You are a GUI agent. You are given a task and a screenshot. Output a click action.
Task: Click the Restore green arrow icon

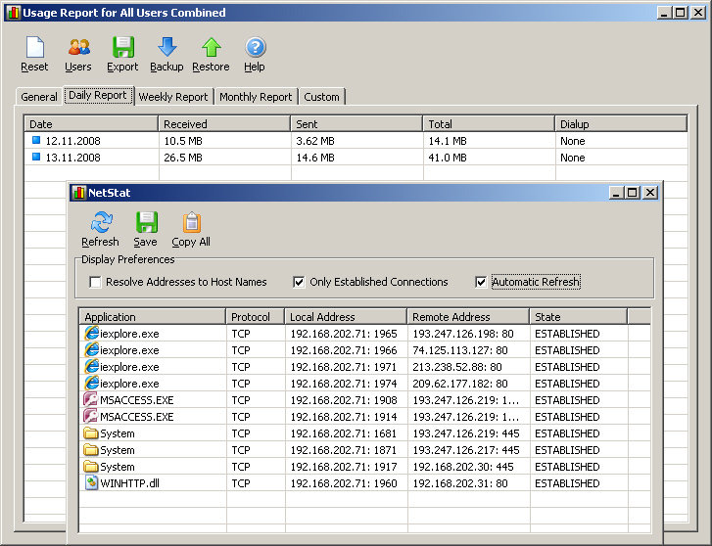click(x=212, y=47)
